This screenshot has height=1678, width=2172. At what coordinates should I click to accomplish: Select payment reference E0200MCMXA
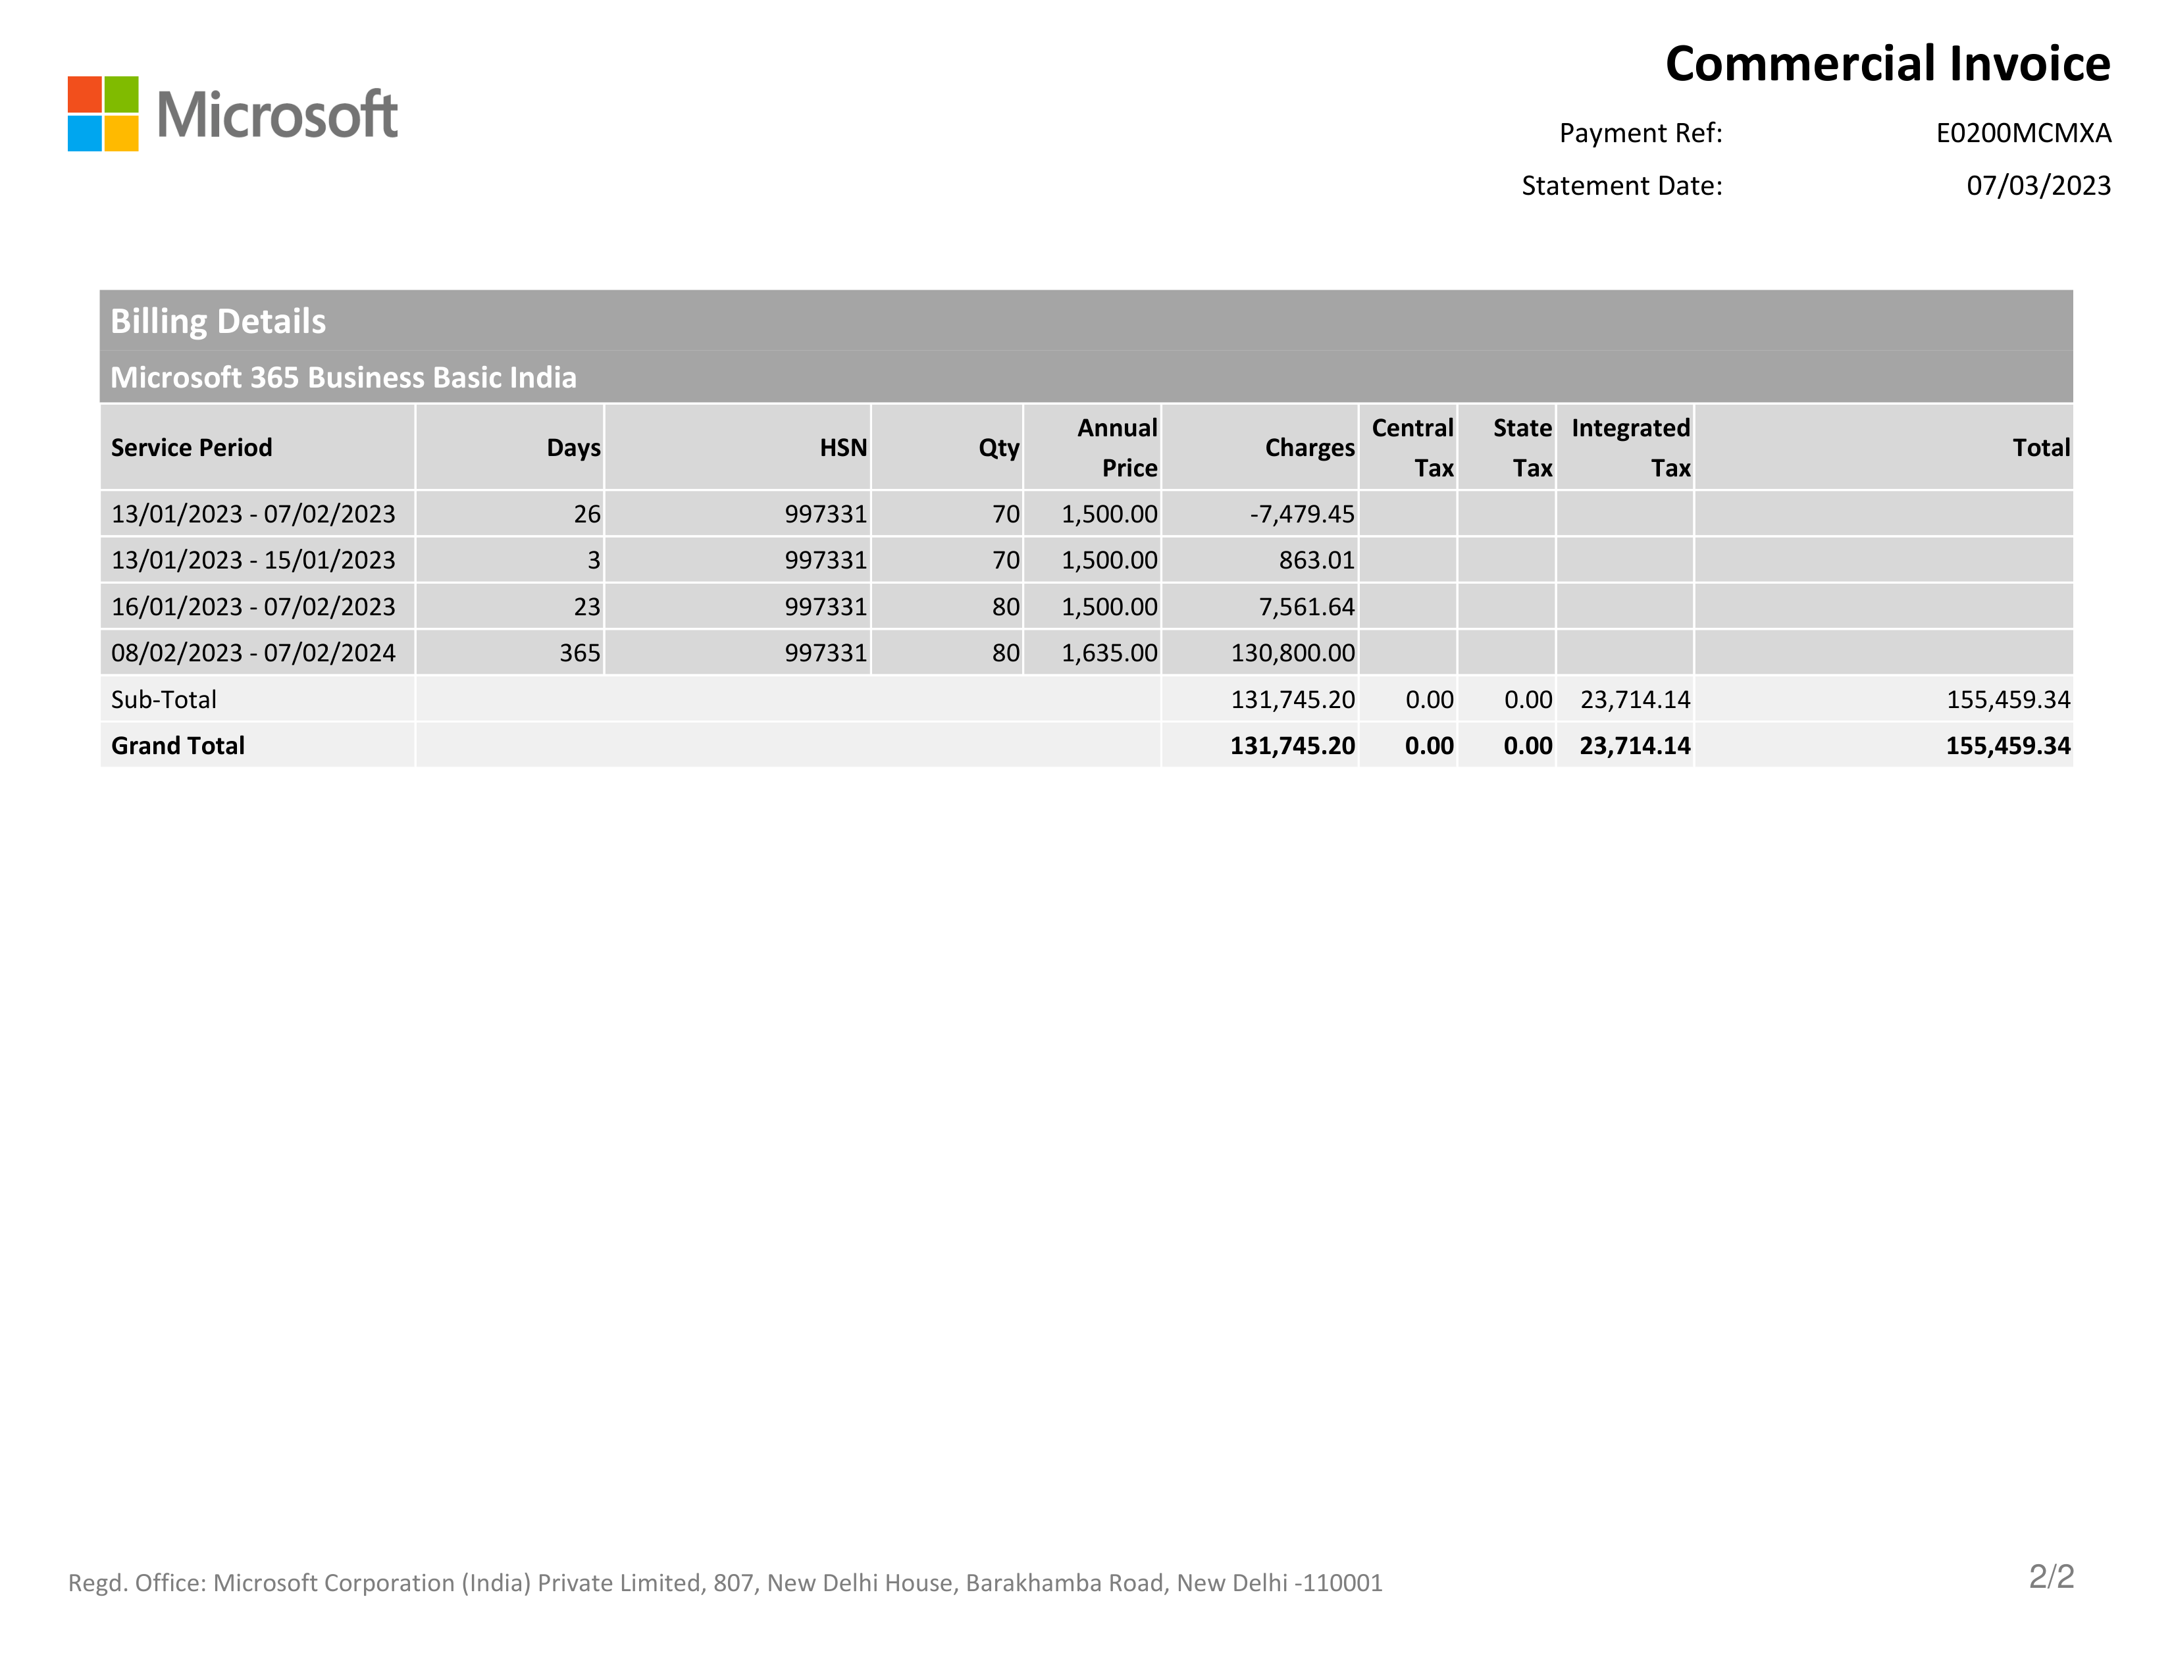click(2023, 133)
